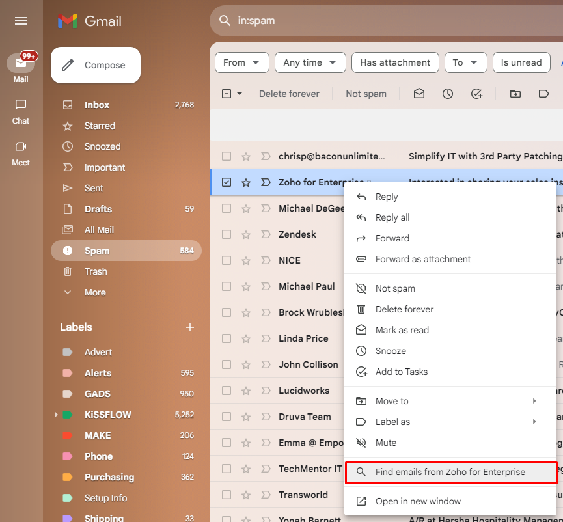Click the Move to folder toolbar icon

pyautogui.click(x=515, y=94)
